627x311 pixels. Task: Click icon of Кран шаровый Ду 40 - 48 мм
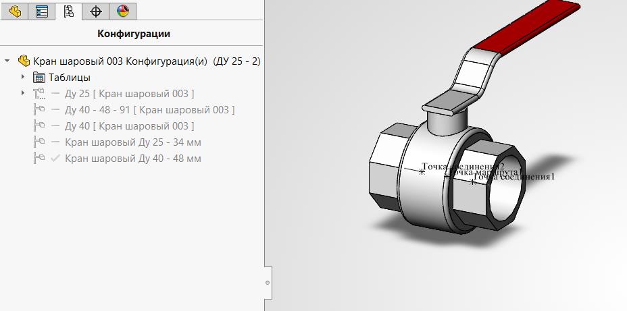39,159
